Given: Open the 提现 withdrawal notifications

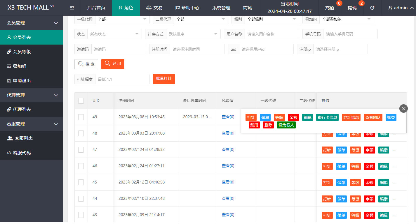Looking at the screenshot, I should tap(352, 8).
